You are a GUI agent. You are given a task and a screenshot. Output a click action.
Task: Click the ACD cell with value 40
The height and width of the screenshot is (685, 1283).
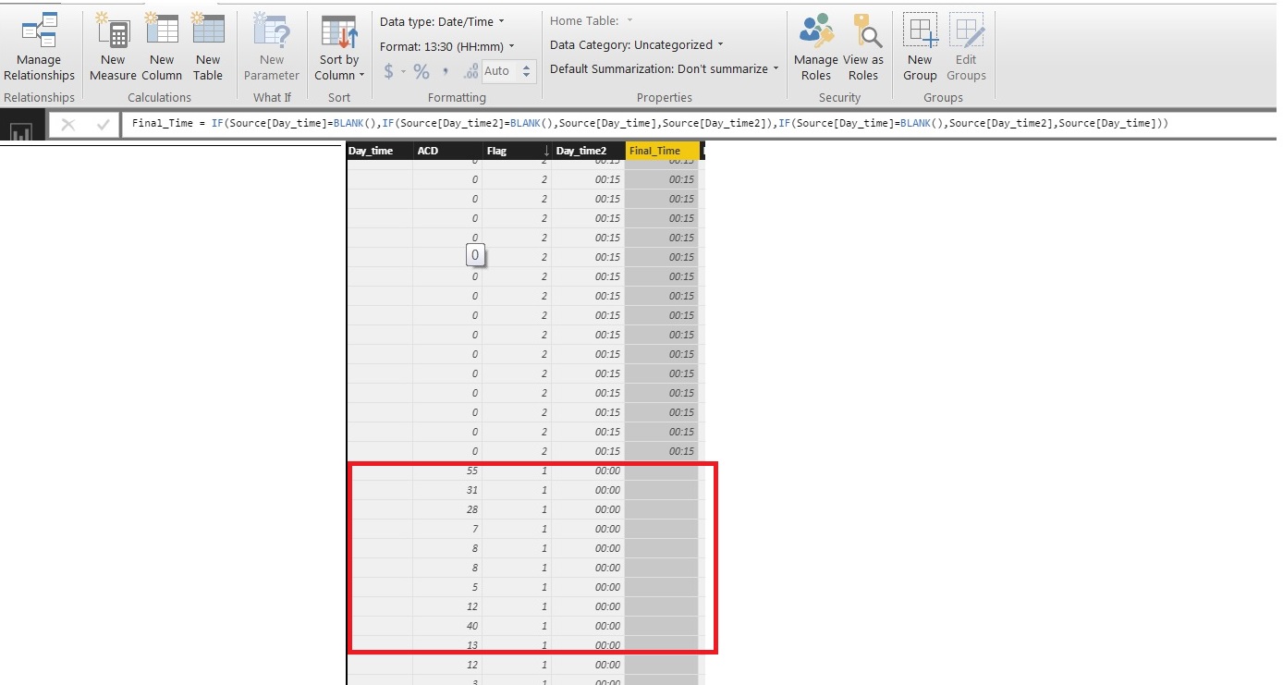click(447, 626)
